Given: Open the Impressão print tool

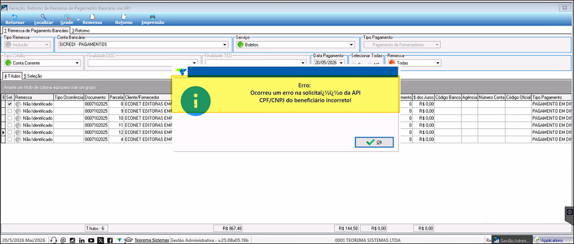Looking at the screenshot, I should tap(153, 20).
